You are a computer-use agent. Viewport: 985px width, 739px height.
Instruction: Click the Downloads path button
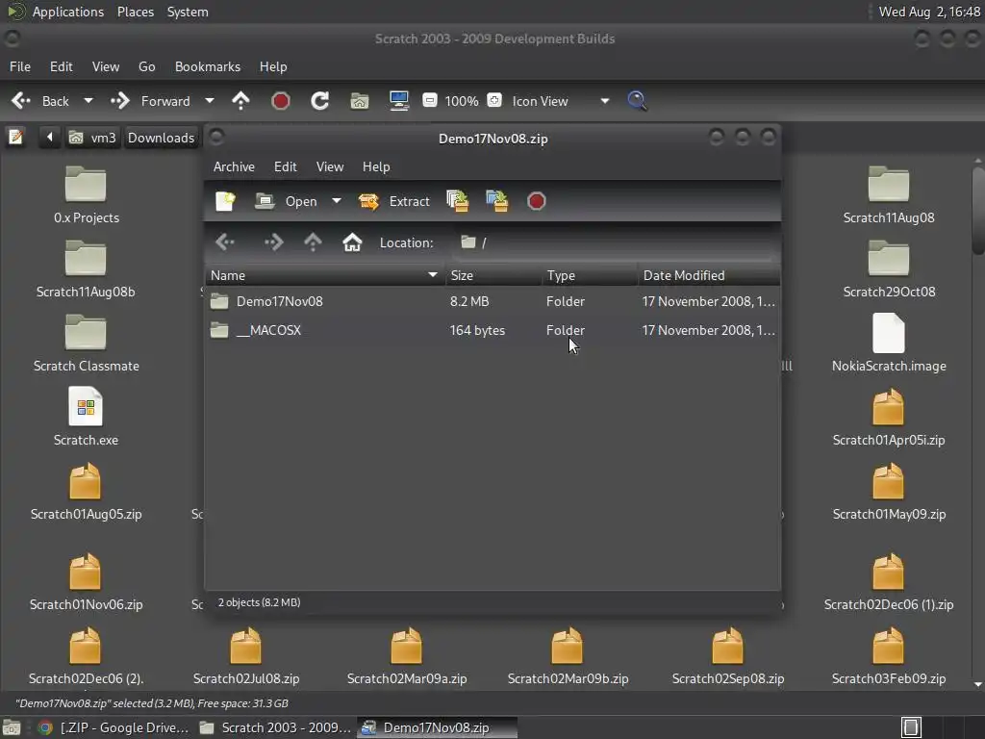coord(161,138)
